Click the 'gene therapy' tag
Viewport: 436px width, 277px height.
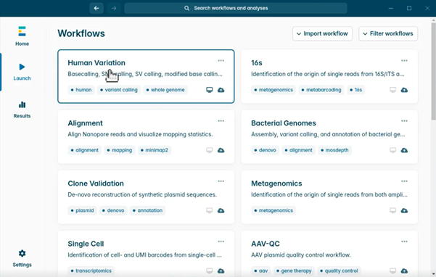[x=294, y=270]
